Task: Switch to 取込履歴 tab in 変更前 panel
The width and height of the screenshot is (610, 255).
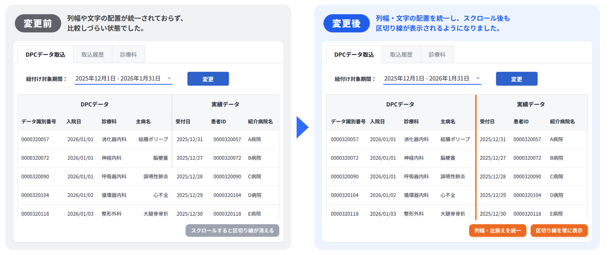Action: point(92,55)
